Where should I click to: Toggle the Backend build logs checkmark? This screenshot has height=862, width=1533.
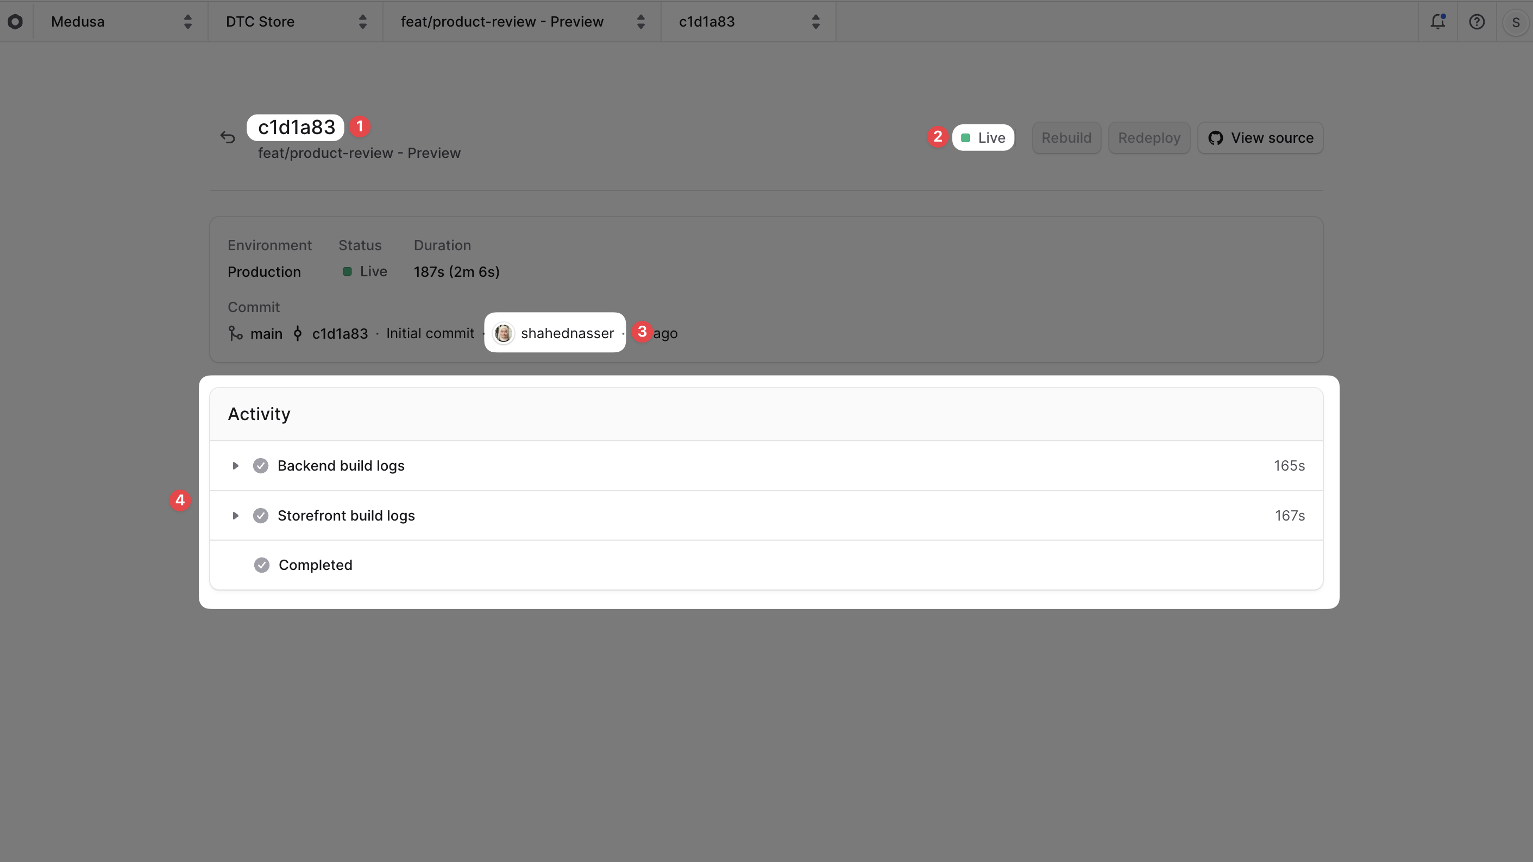[x=261, y=466]
